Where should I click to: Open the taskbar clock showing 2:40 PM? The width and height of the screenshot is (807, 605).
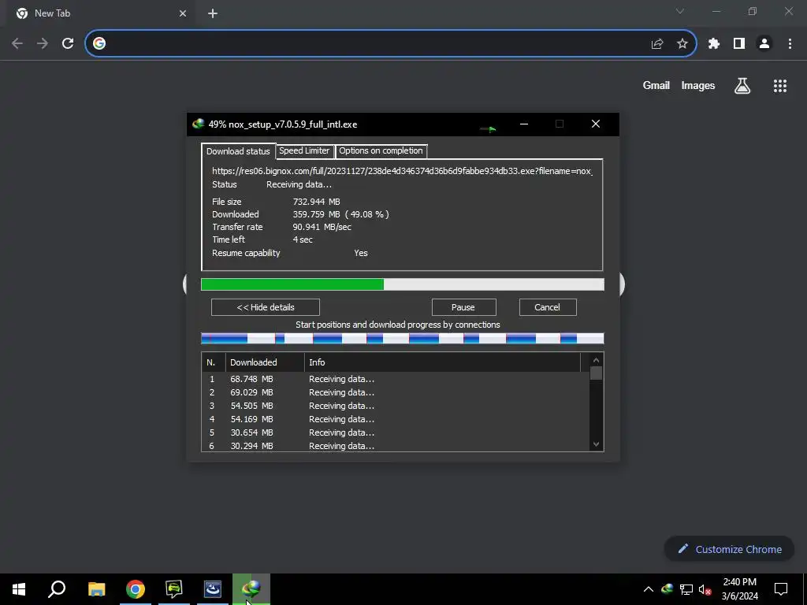click(x=739, y=589)
